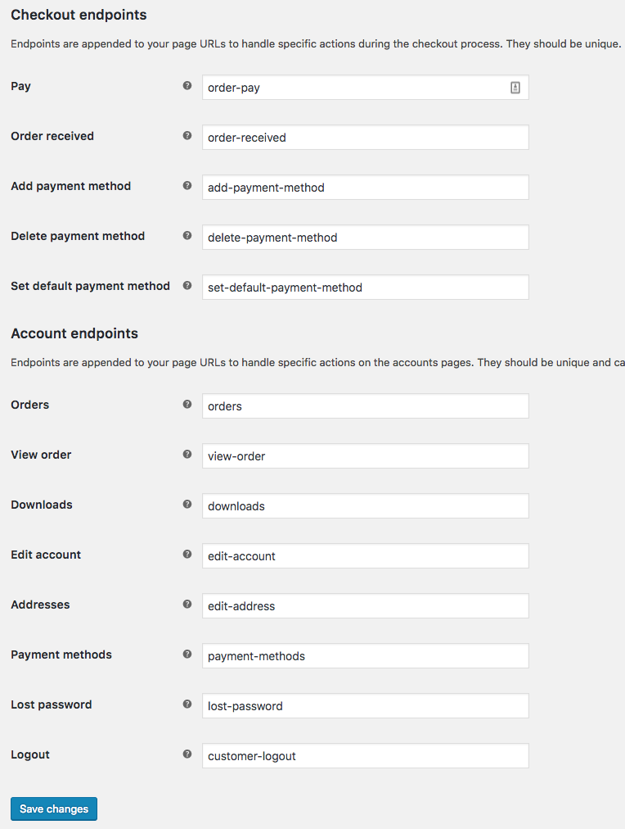Click the text cursor icon inside the order-pay field
Screen dimensions: 625x829
[x=515, y=87]
